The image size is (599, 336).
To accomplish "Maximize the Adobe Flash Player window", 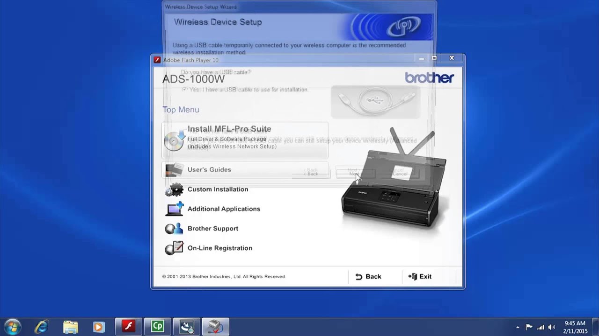I will (x=434, y=58).
